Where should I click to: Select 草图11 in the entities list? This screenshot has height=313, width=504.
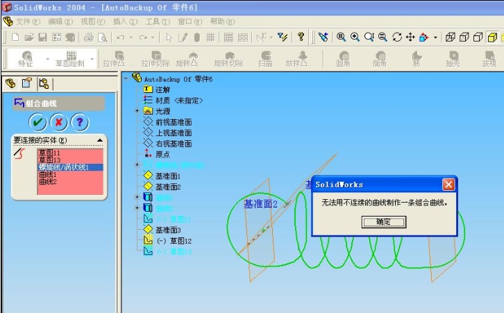pos(70,153)
